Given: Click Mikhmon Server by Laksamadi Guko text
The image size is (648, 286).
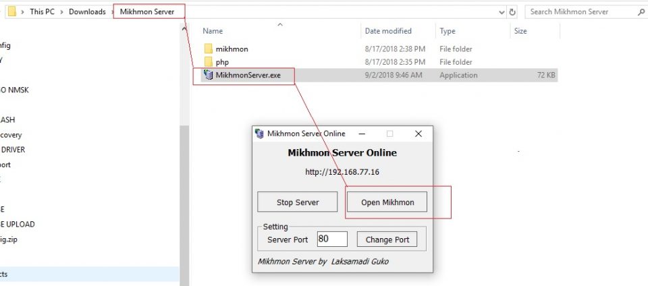Looking at the screenshot, I should point(323,261).
